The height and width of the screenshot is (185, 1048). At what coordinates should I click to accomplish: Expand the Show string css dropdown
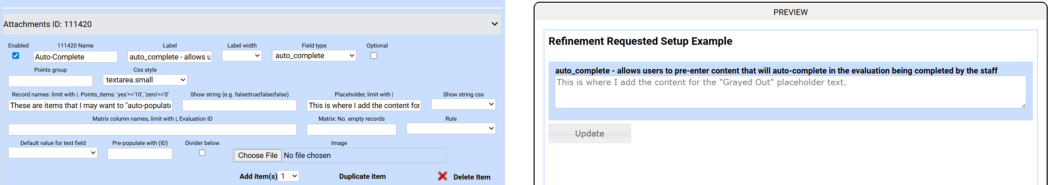[463, 104]
